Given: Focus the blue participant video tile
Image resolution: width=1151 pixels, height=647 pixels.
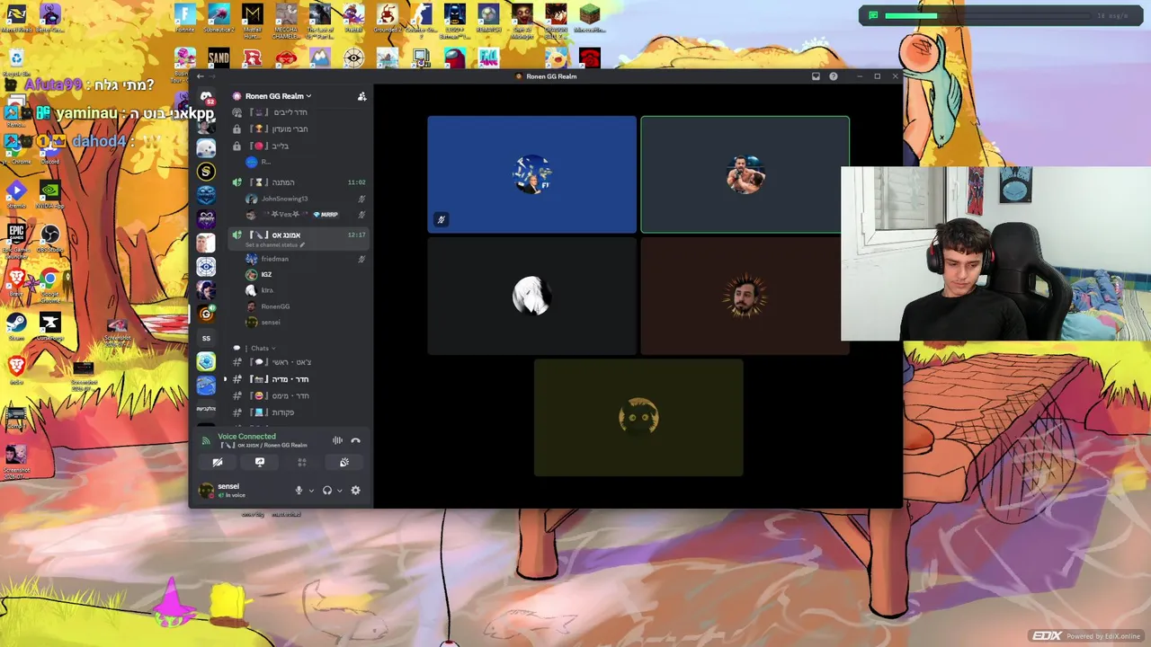Looking at the screenshot, I should (x=531, y=173).
